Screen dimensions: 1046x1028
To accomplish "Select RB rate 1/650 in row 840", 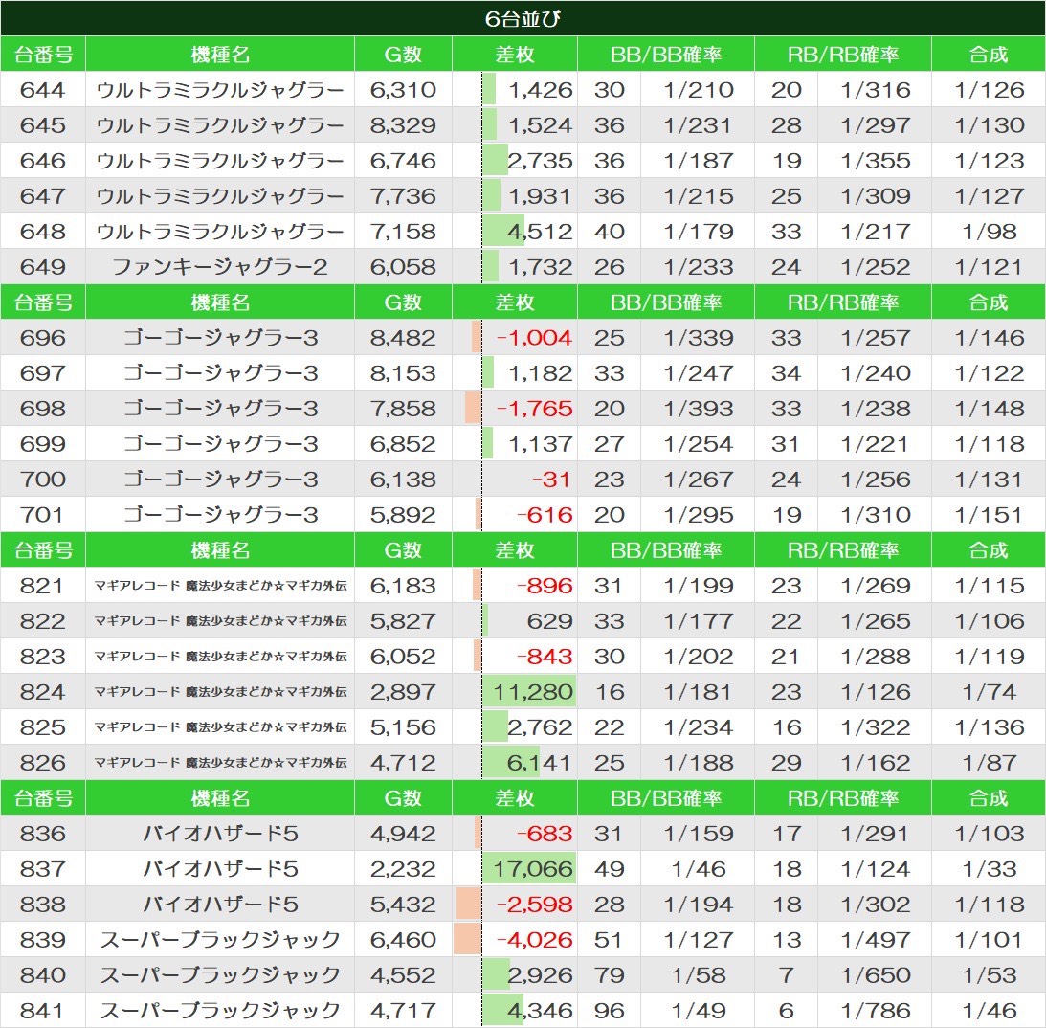I will click(x=875, y=974).
